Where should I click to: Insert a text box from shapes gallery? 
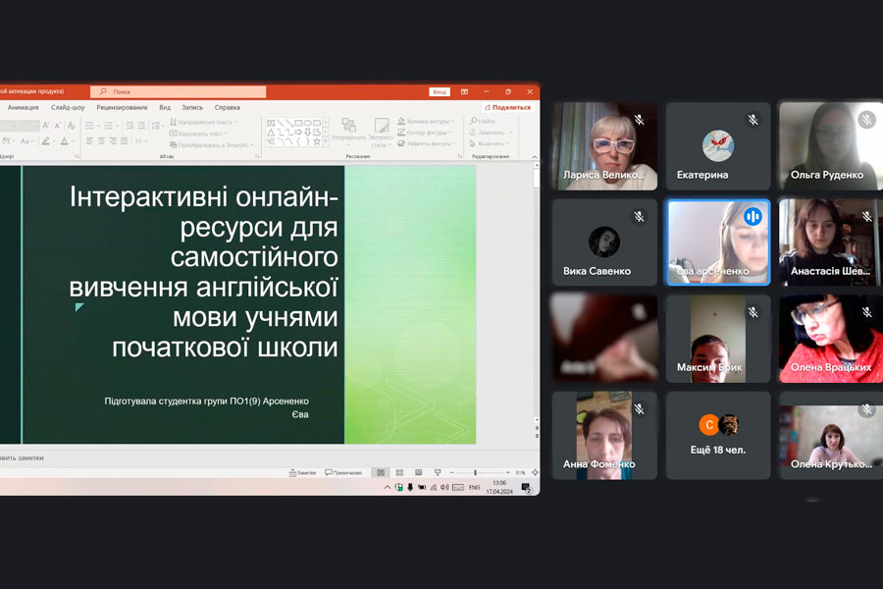pyautogui.click(x=271, y=123)
